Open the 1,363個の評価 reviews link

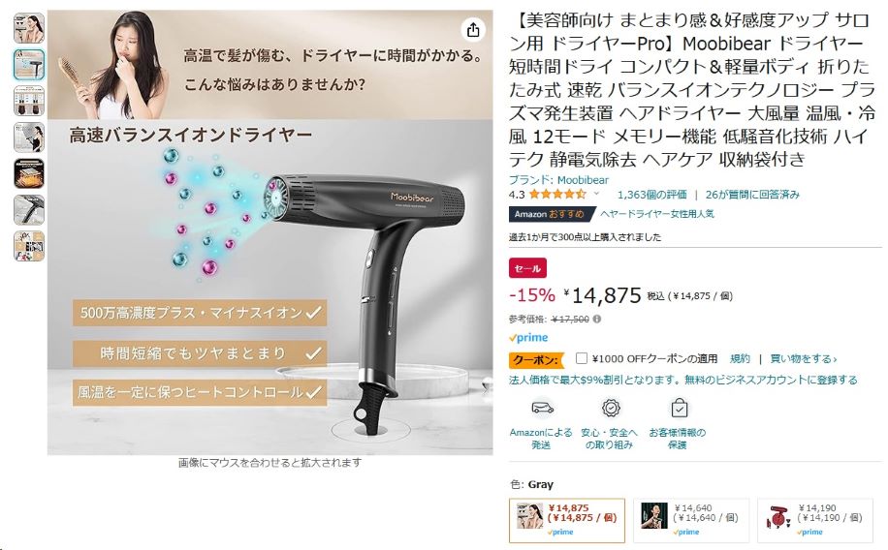[651, 195]
